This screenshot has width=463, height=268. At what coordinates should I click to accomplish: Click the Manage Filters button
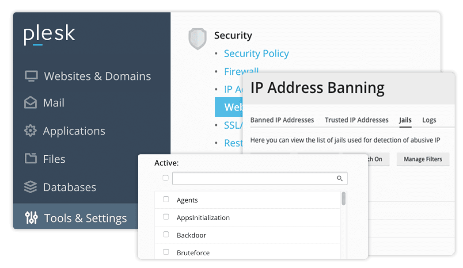click(423, 159)
